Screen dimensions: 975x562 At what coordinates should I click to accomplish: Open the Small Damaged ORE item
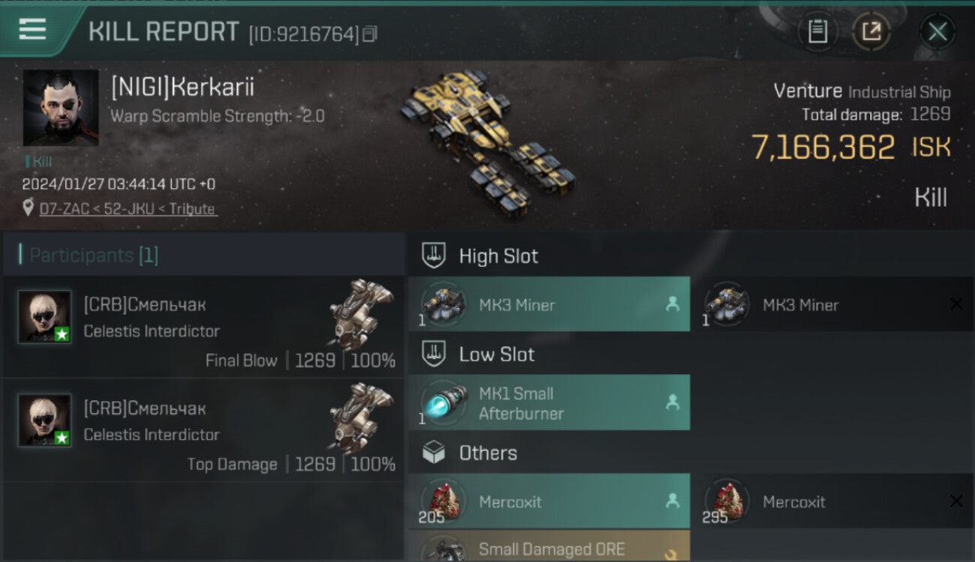click(x=549, y=547)
